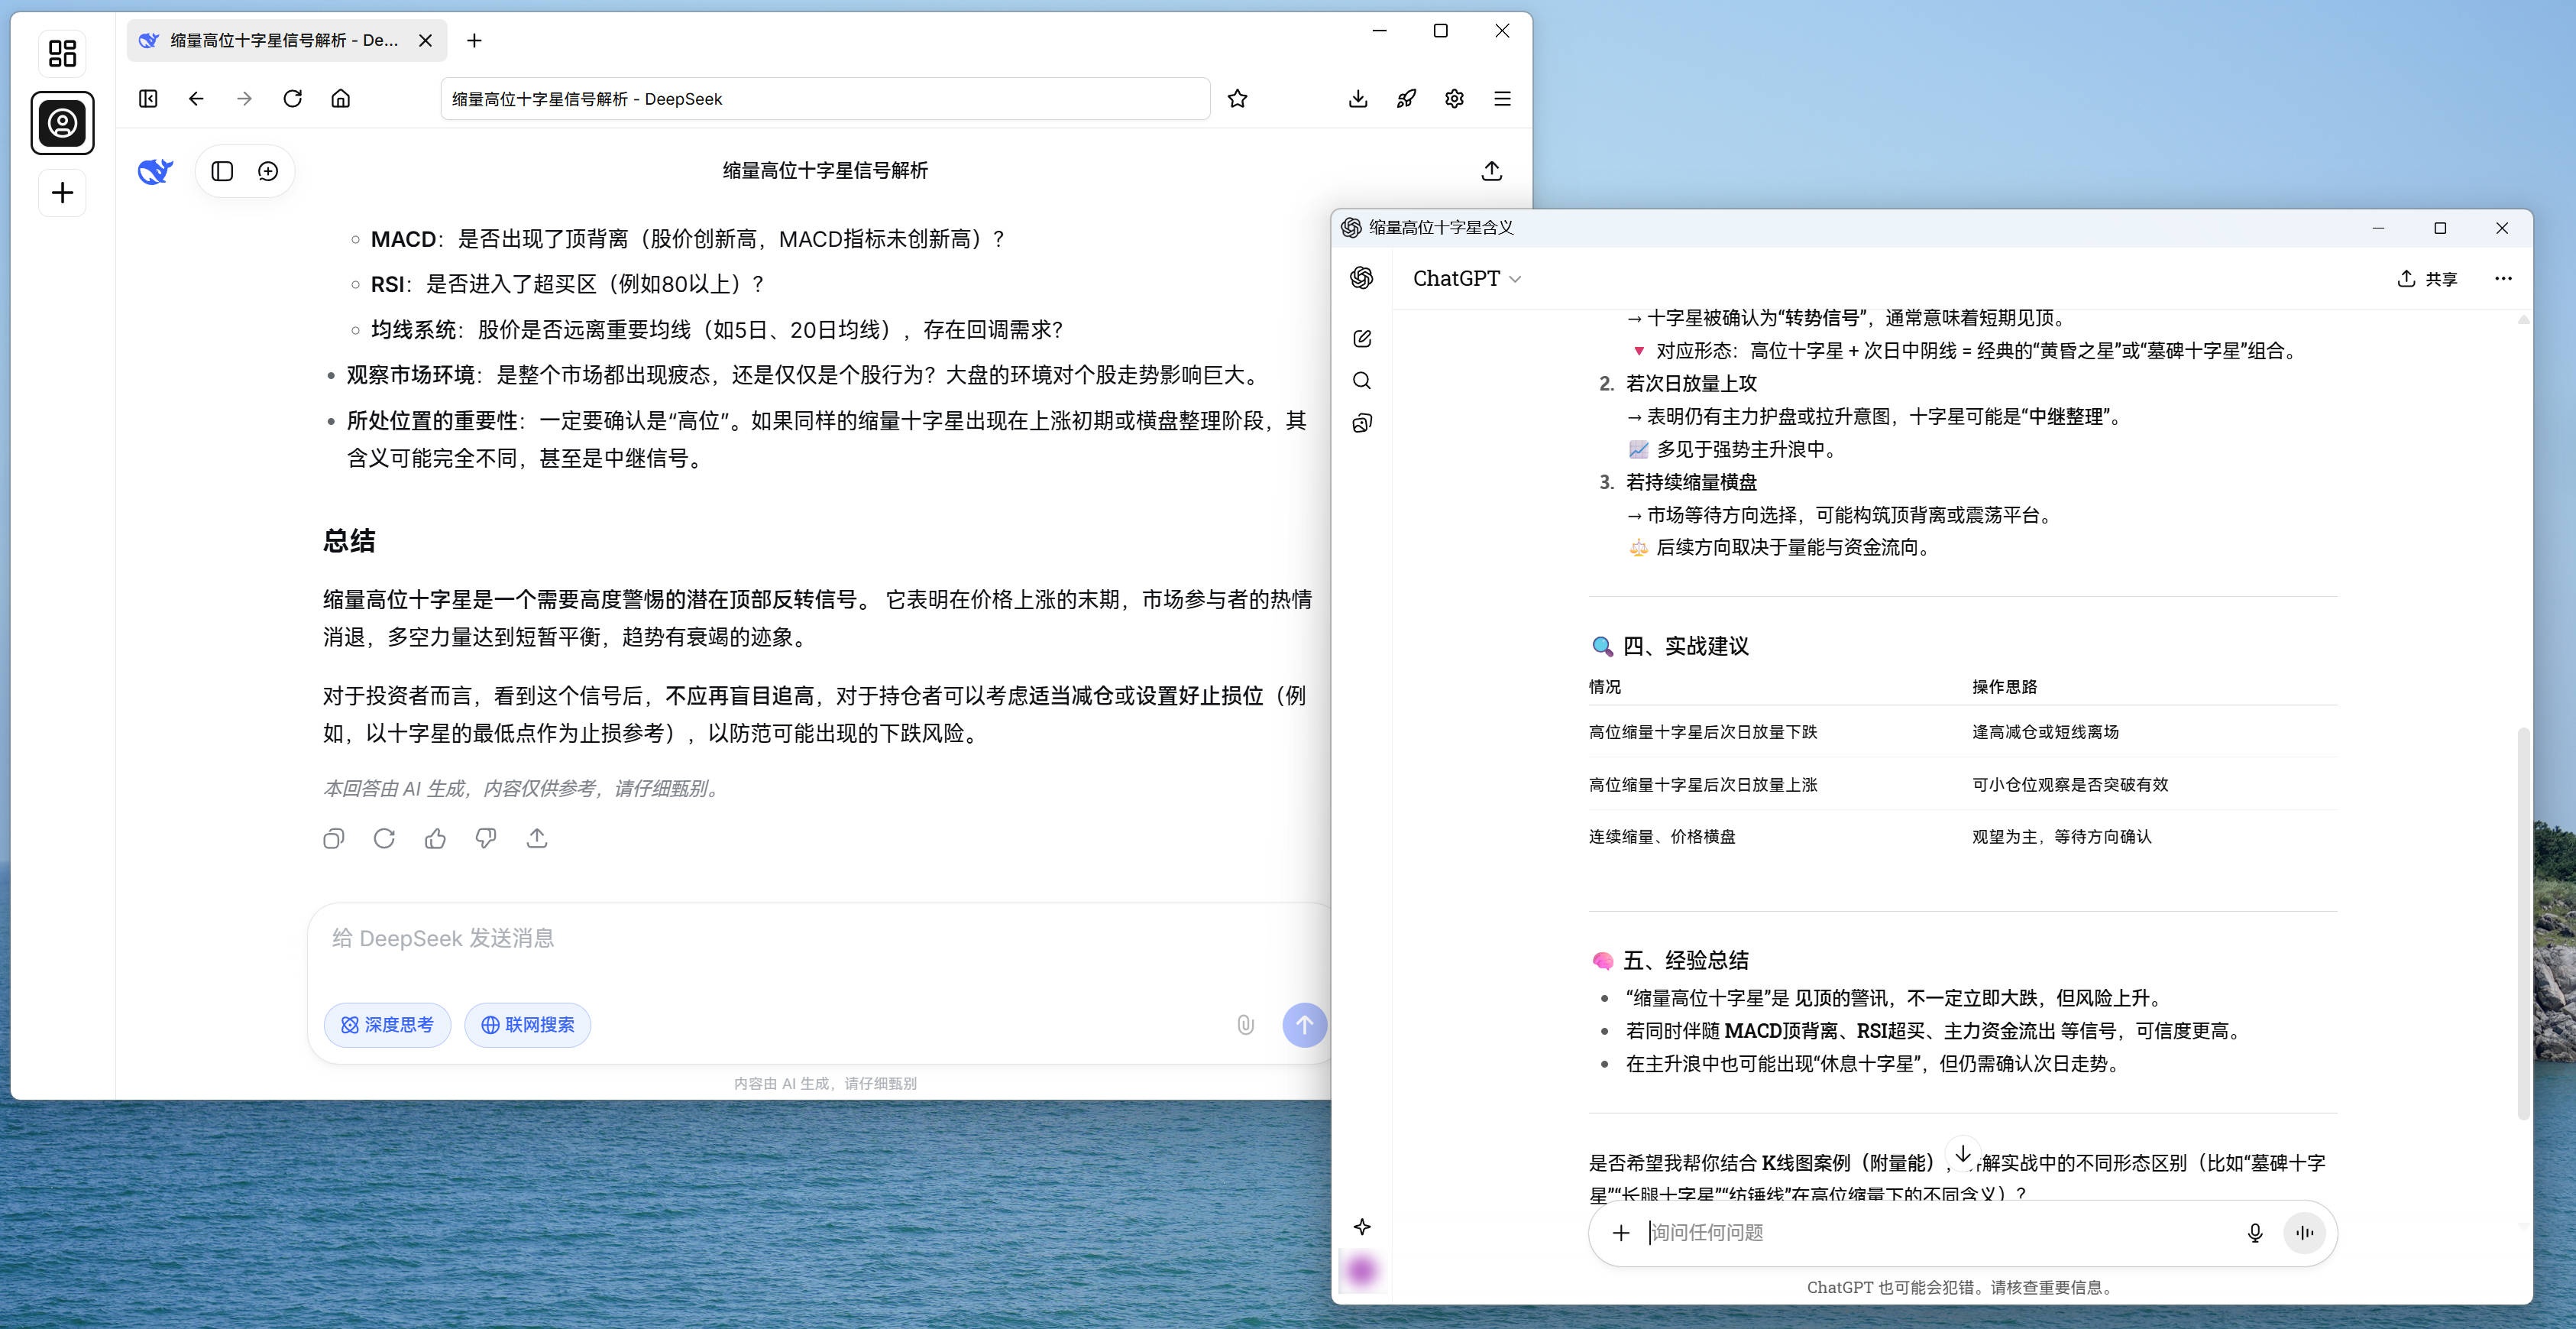Regenerate the DeepSeek answer
Screen dimensions: 2576x1329
[x=384, y=838]
